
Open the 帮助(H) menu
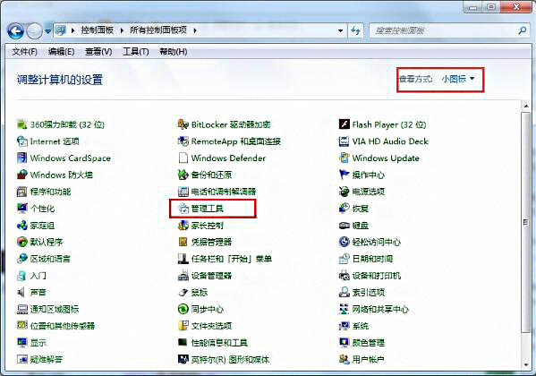(174, 52)
